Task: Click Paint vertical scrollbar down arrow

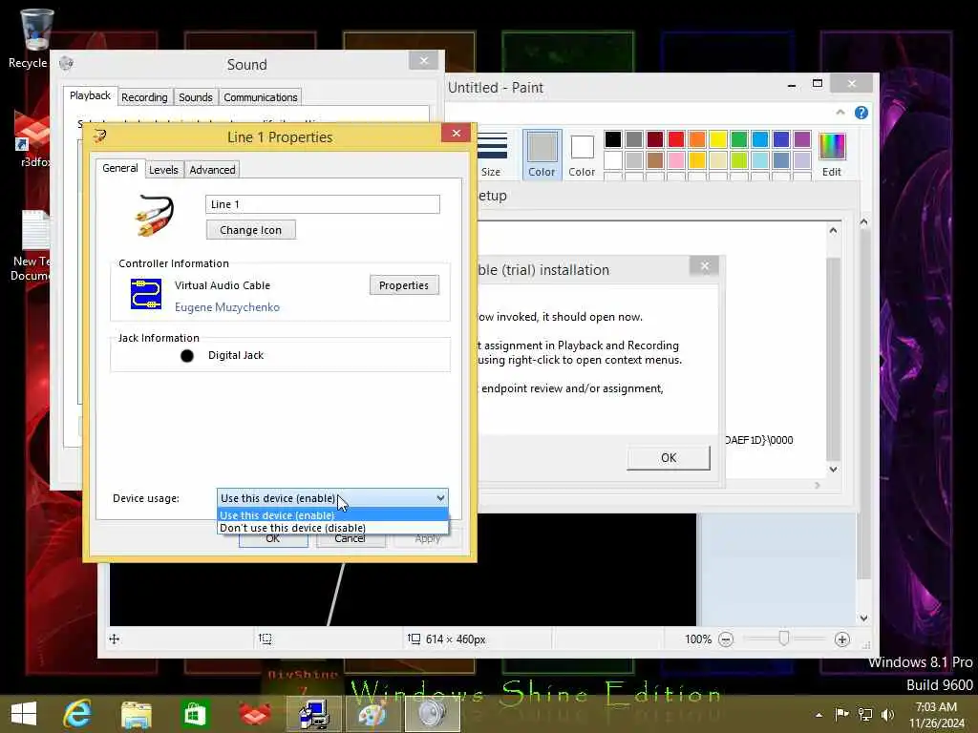Action: pos(863,618)
